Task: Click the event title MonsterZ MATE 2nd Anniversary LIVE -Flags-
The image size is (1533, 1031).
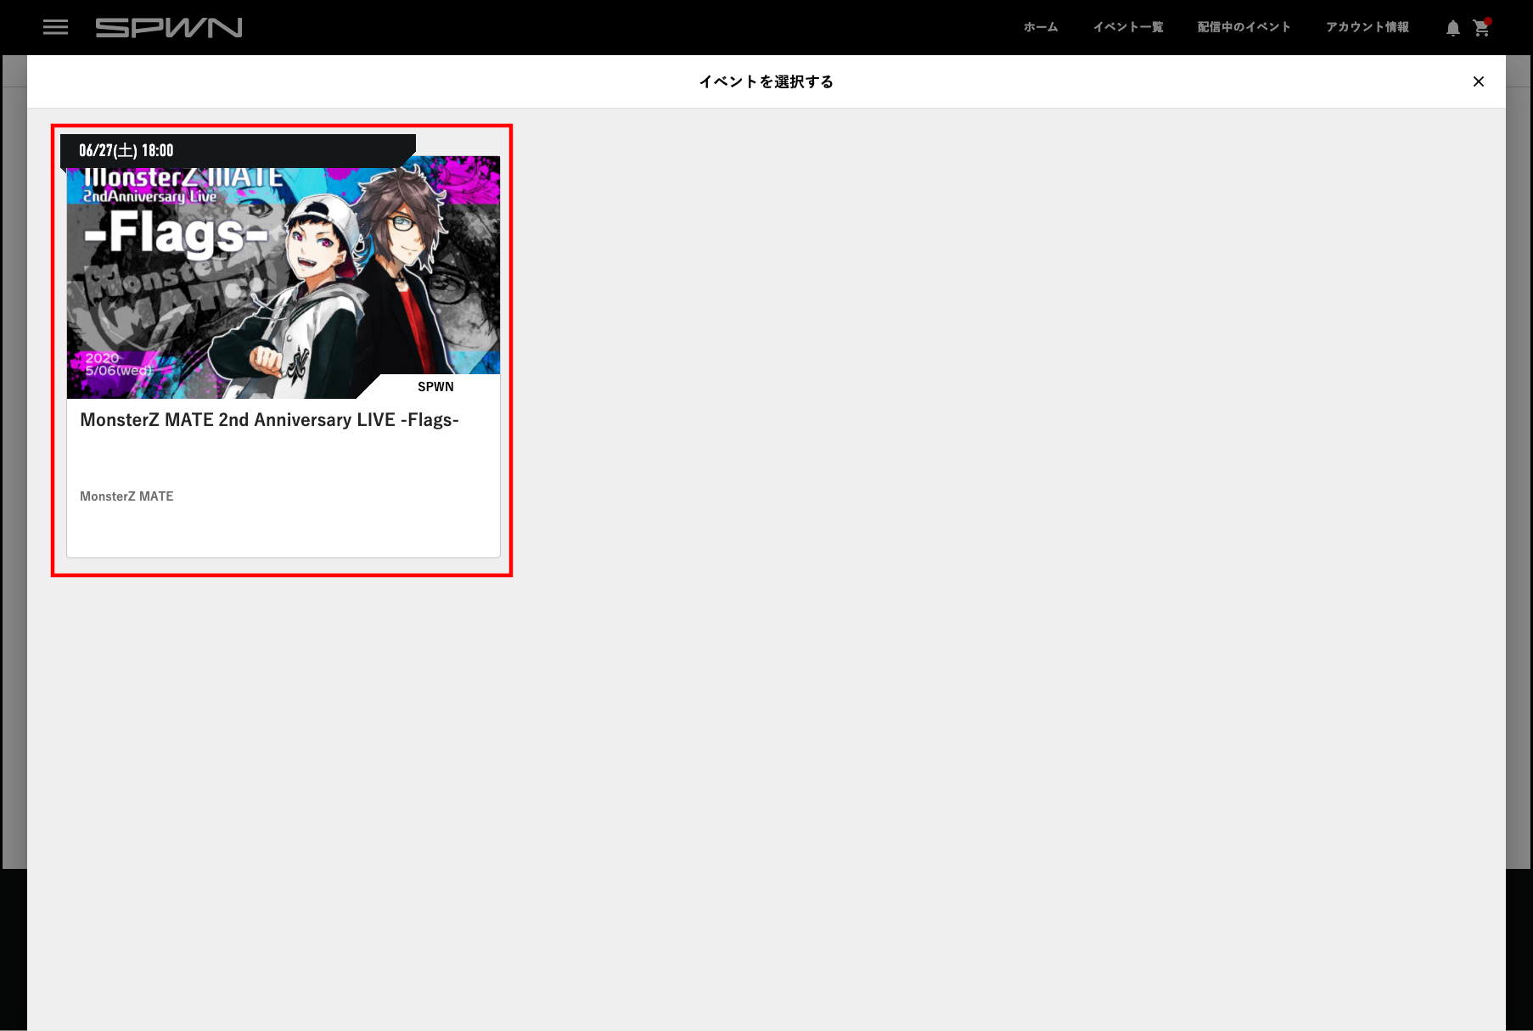Action: tap(269, 420)
